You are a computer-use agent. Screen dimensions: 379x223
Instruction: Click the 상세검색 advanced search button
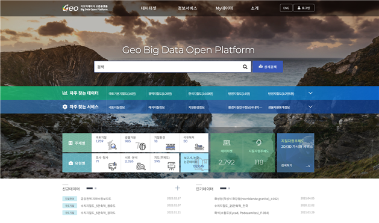[x=268, y=67]
